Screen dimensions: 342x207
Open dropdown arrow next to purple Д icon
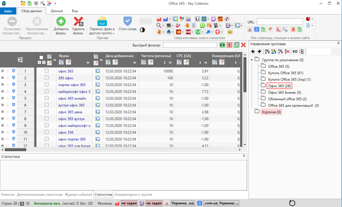(232, 25)
